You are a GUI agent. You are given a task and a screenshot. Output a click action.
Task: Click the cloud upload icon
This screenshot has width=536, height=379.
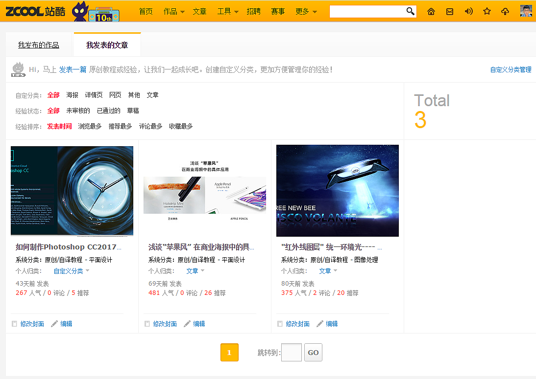505,12
